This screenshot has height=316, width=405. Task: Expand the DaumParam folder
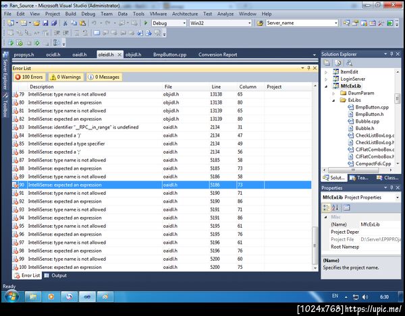[x=333, y=93]
